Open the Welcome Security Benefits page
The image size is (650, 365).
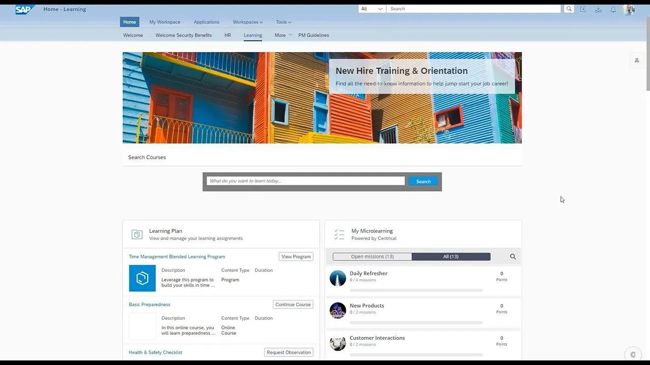click(x=183, y=35)
